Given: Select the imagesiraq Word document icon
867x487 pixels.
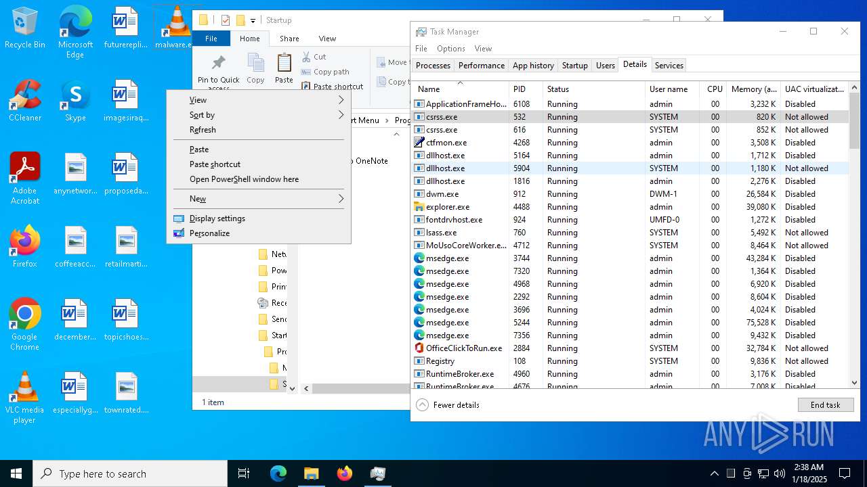Looking at the screenshot, I should click(x=125, y=100).
